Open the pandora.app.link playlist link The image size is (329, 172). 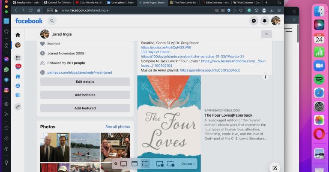(210, 70)
